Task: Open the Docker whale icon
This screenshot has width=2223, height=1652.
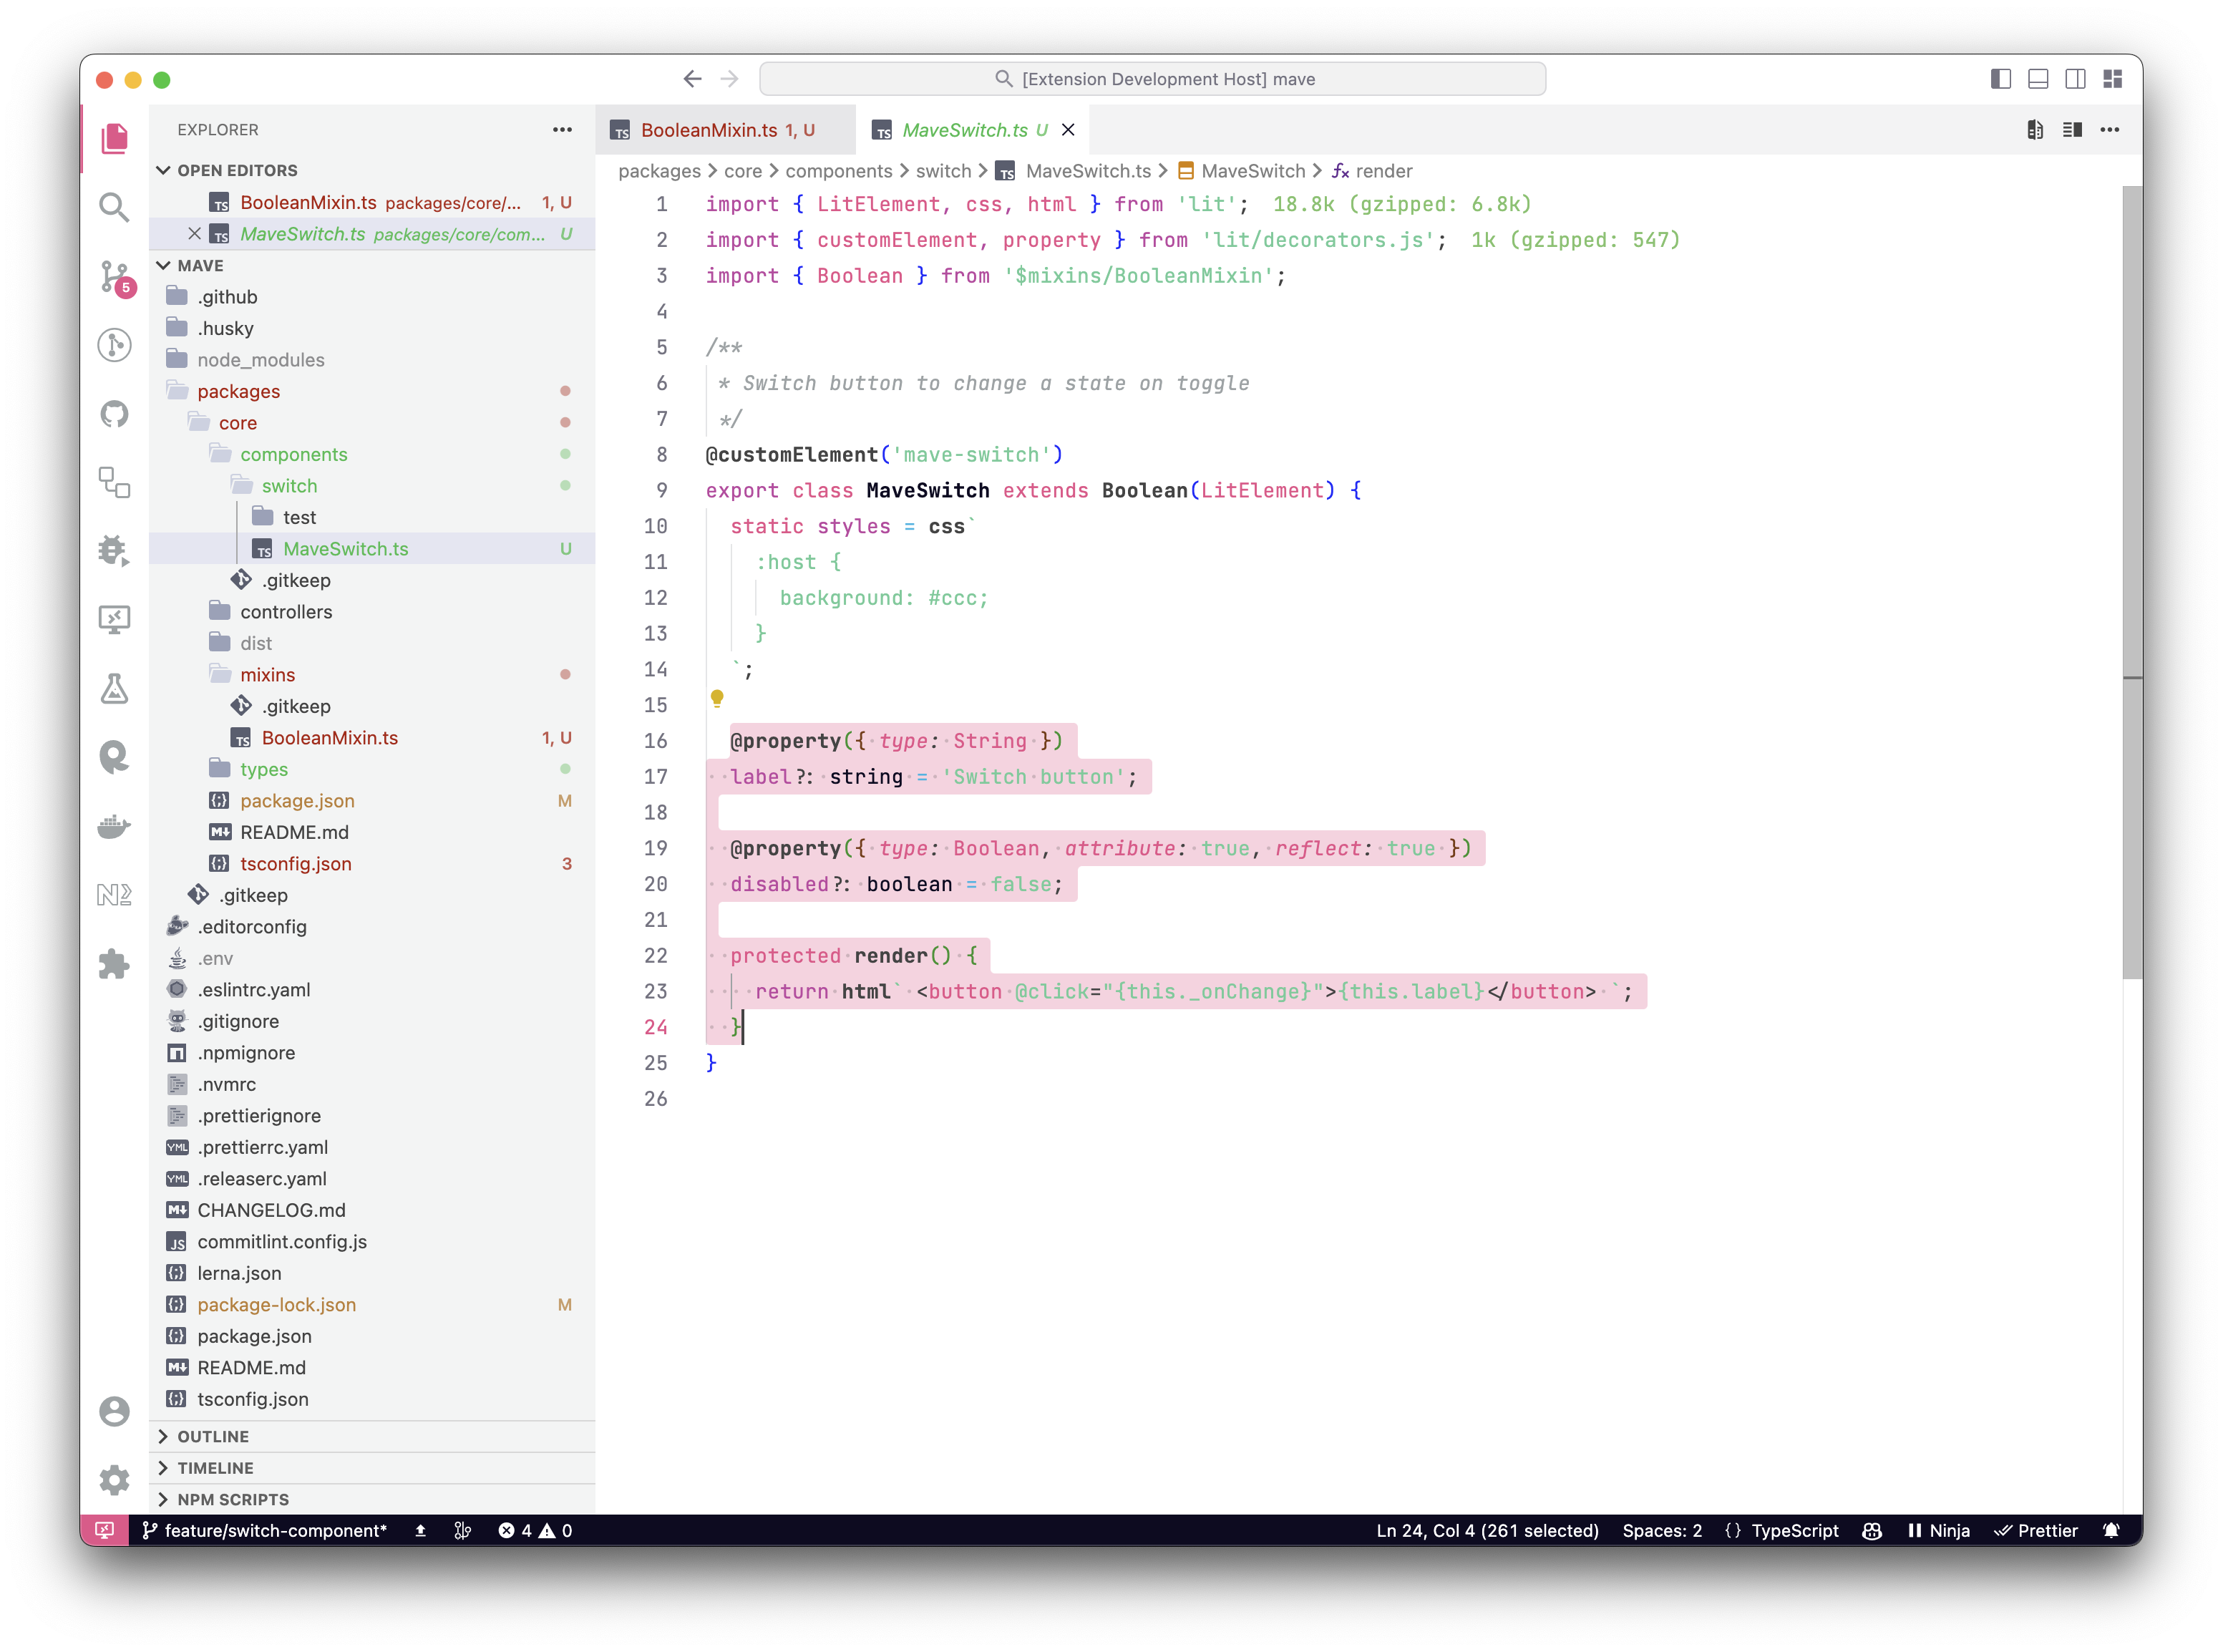Action: [x=115, y=827]
